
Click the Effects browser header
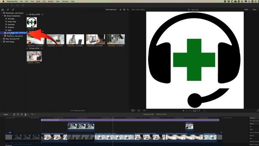[x=253, y=118]
